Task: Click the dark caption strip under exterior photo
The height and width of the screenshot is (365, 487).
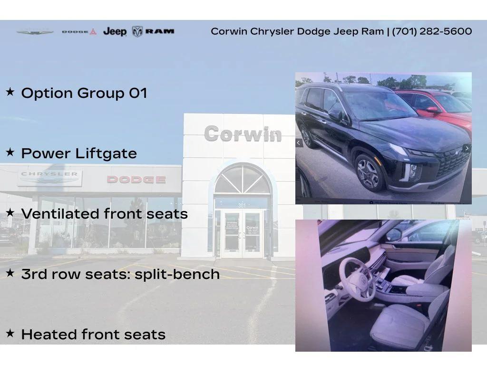Action: coord(383,202)
